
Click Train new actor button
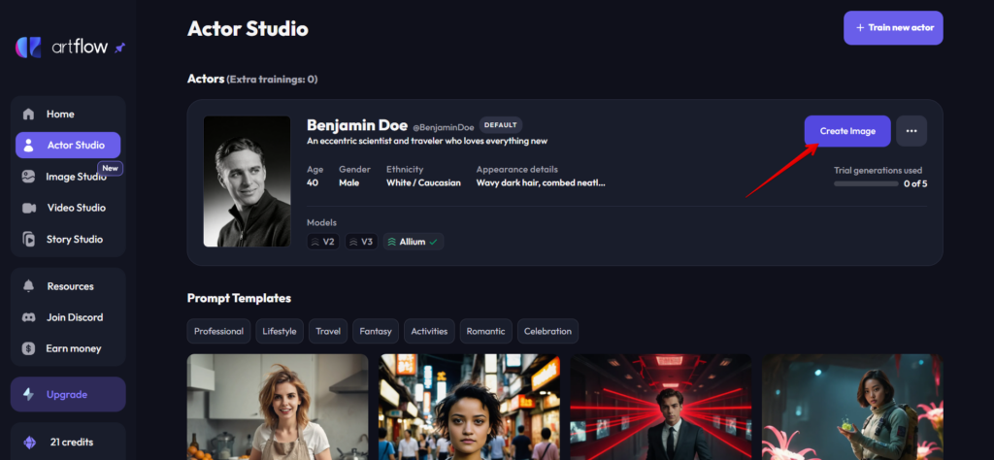click(893, 28)
